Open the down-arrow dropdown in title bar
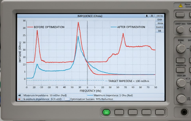Viewport: 191px width, 121px height. coord(152,16)
